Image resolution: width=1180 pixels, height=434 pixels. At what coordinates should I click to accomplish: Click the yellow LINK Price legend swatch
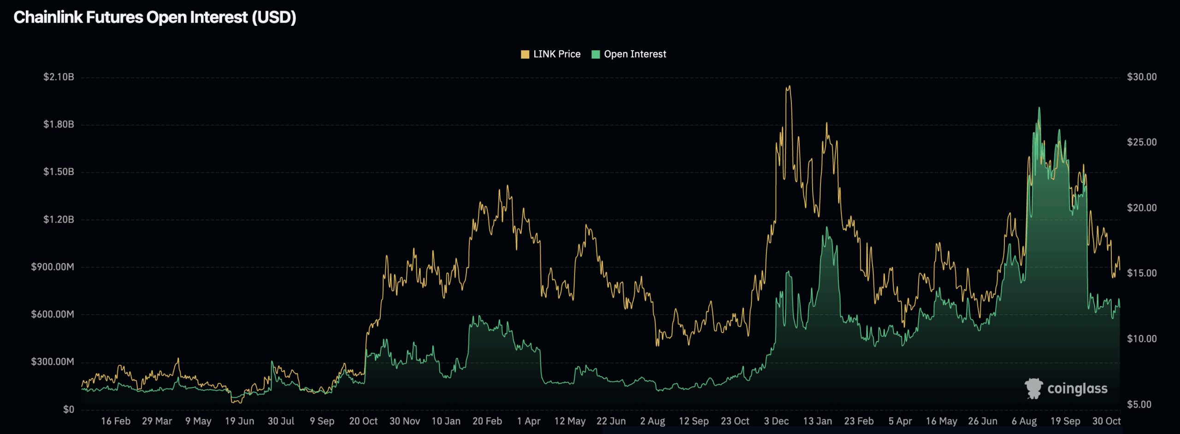(x=525, y=54)
